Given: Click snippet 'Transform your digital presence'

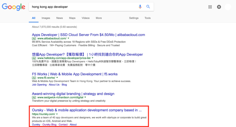Looking at the screenshot, I should pos(49,101).
